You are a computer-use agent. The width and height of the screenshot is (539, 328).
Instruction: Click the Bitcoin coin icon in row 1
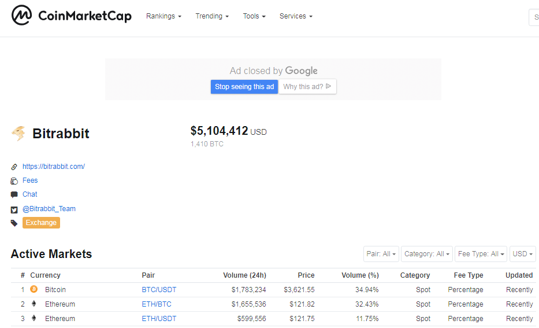coord(34,289)
